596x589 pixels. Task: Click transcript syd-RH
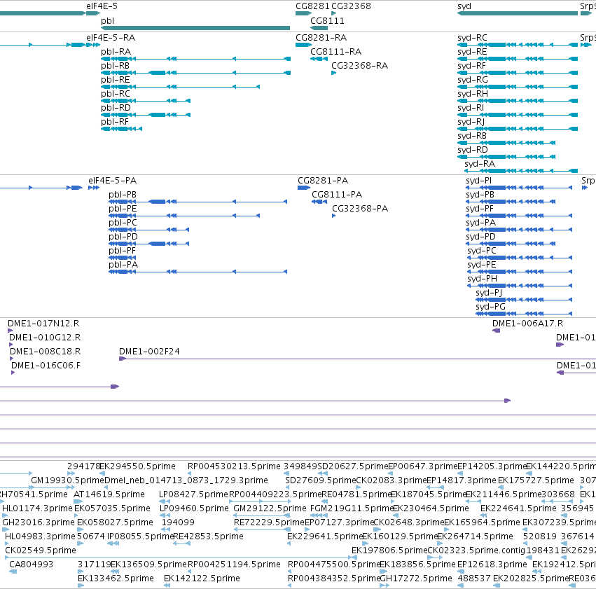click(518, 101)
